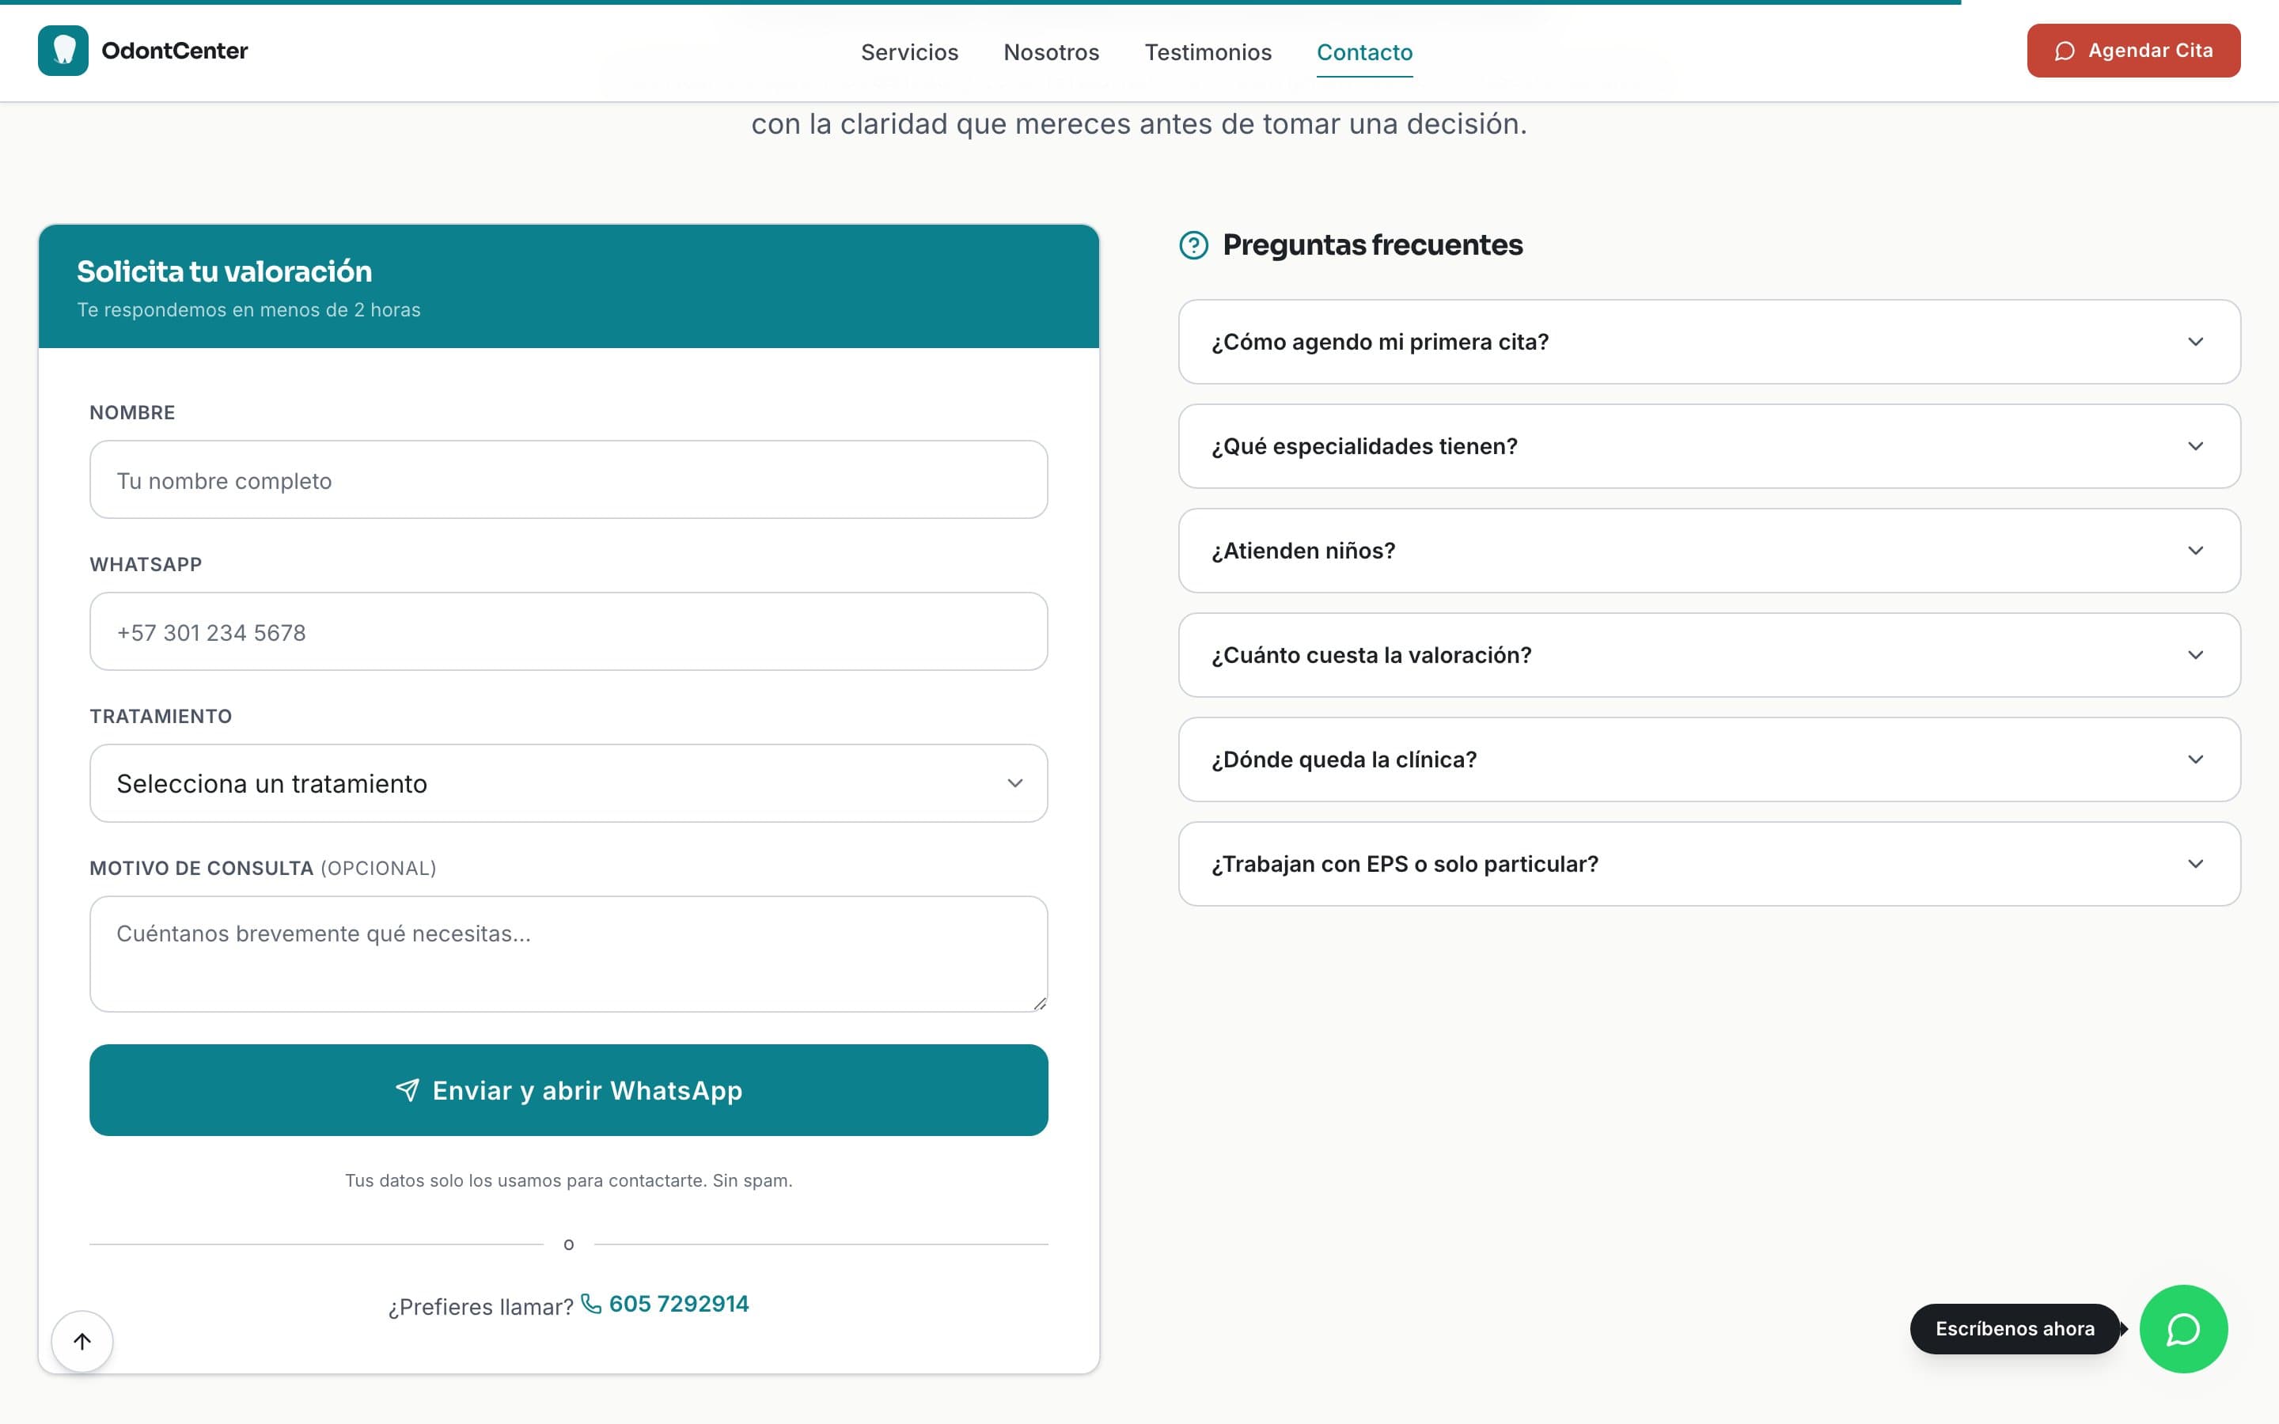The height and width of the screenshot is (1424, 2279).
Task: Expand ¿Trabajan con EPS o solo particular?
Action: 1708,864
